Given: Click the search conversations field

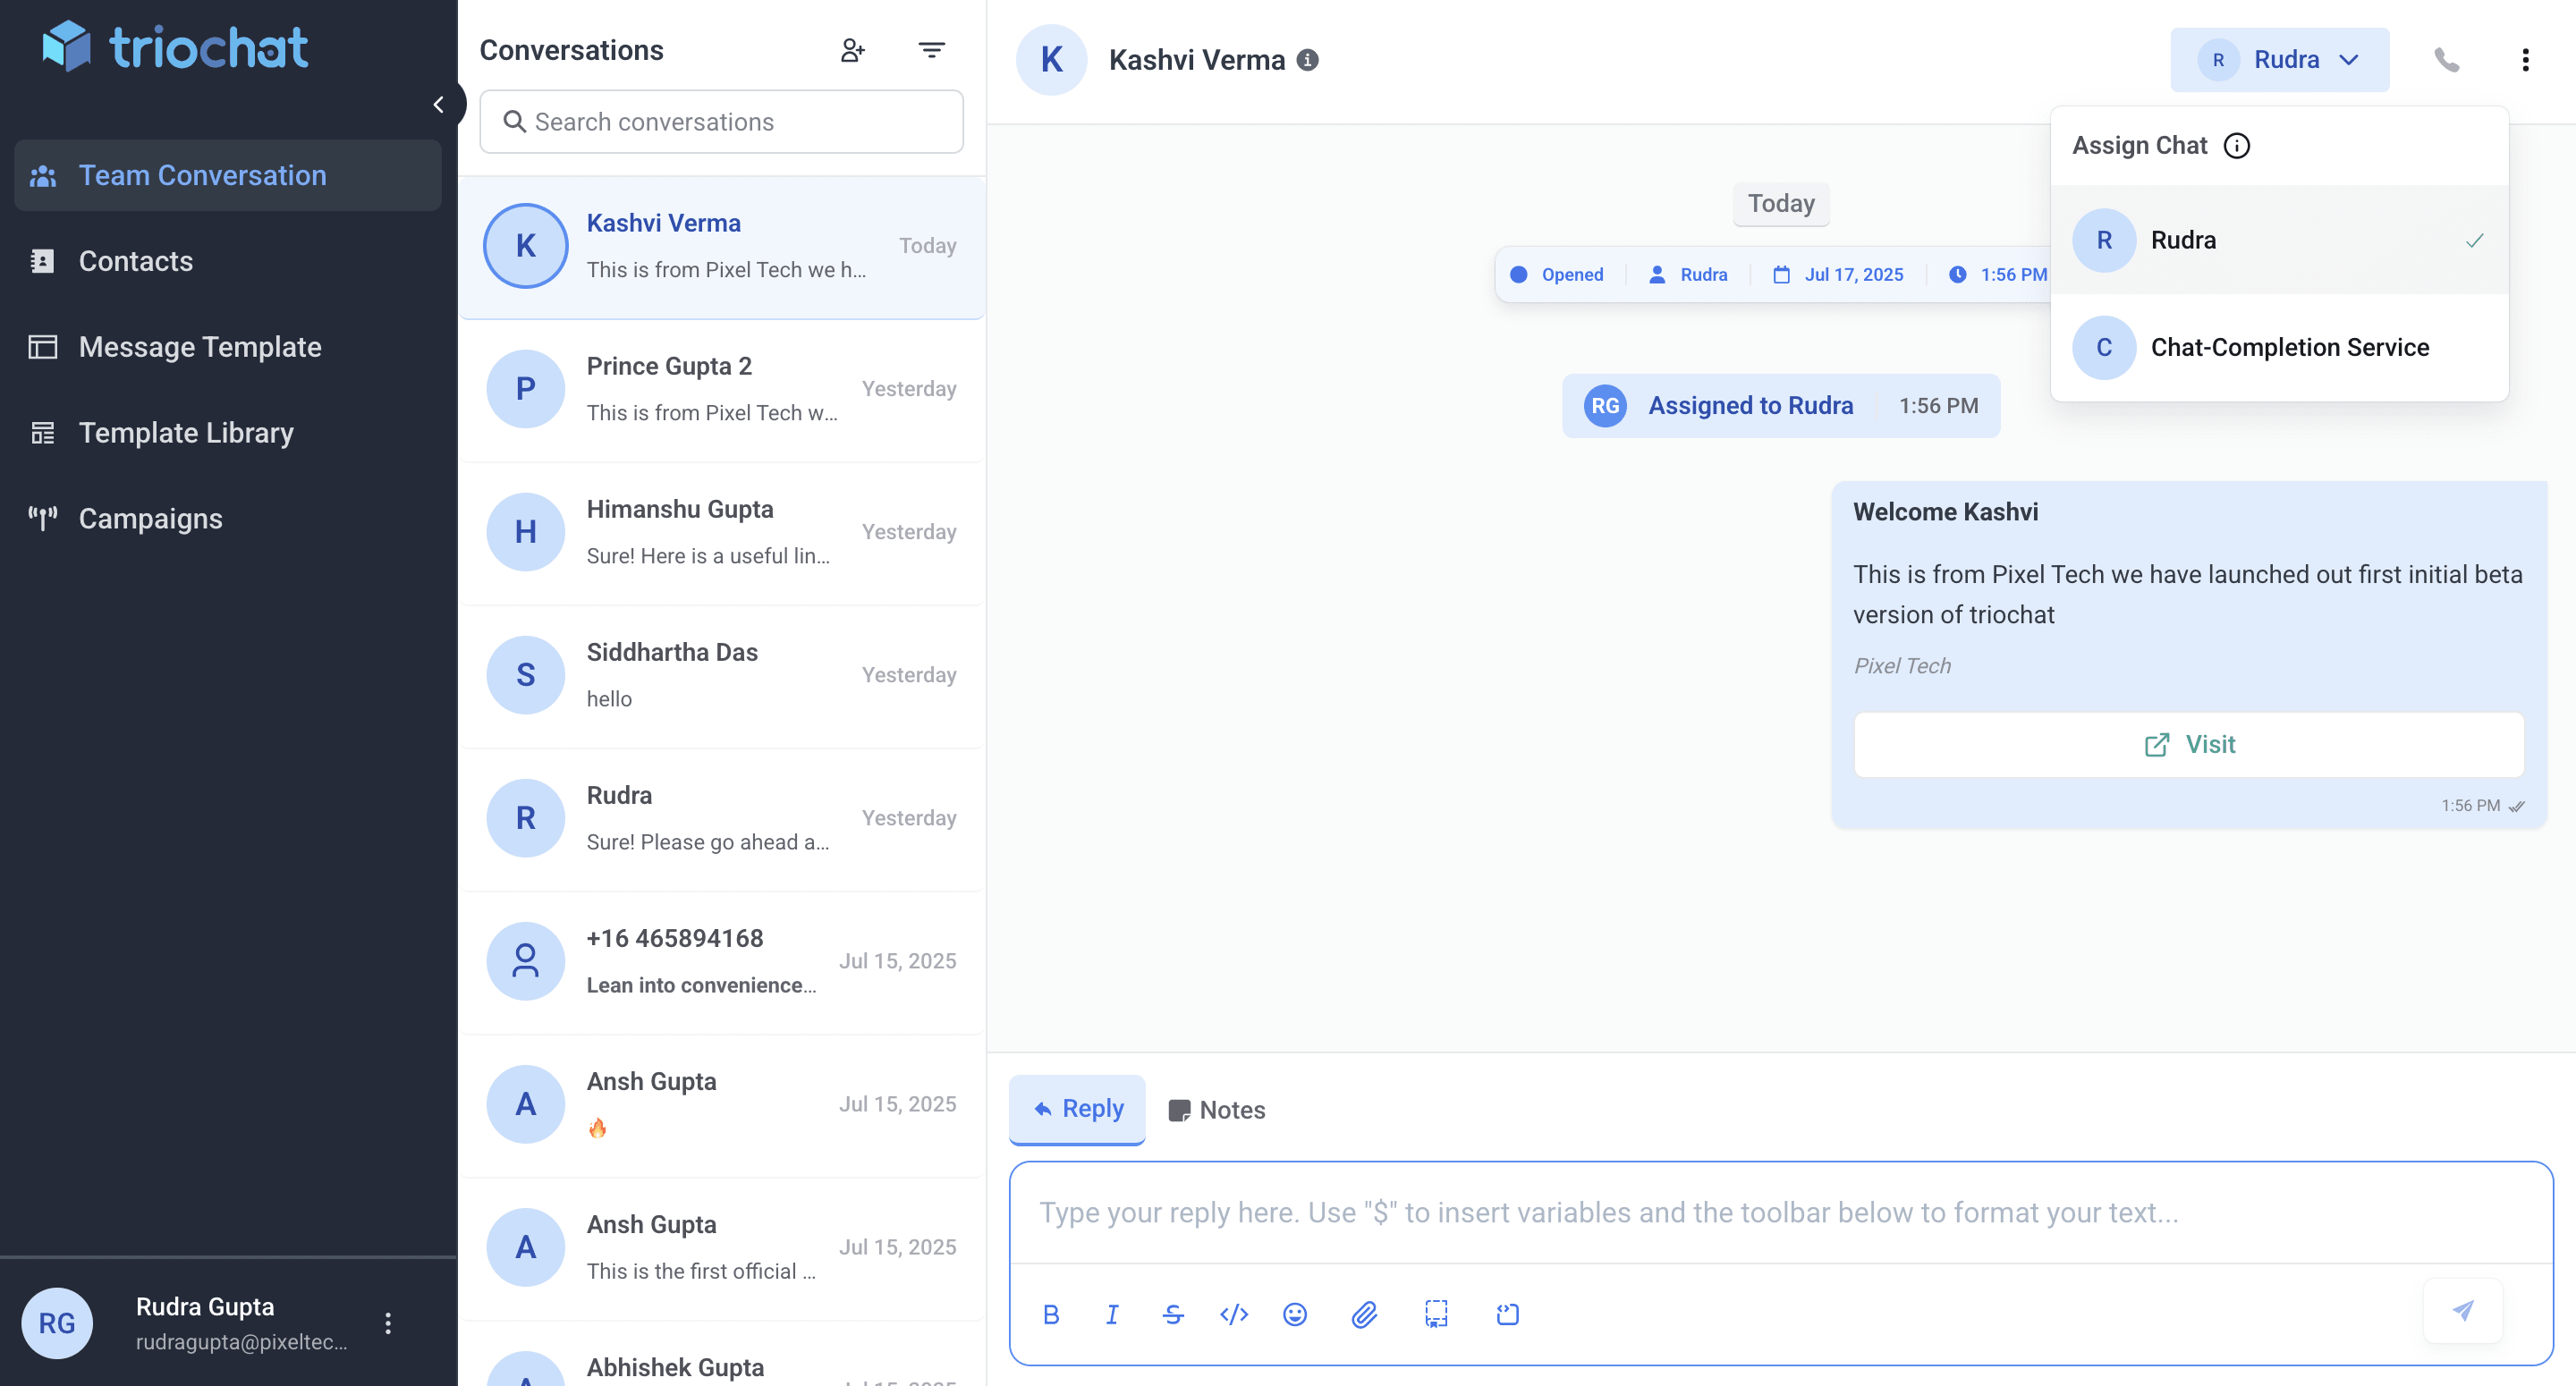Looking at the screenshot, I should tap(721, 121).
